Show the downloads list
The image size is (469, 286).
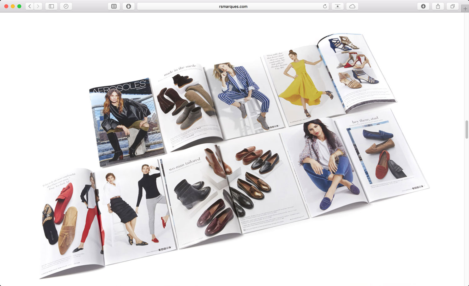point(423,6)
